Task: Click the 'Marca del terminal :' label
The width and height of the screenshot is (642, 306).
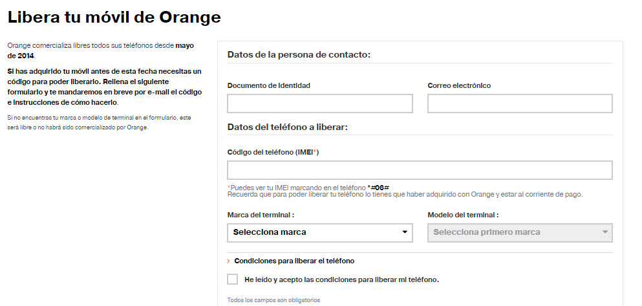Action: pyautogui.click(x=261, y=215)
